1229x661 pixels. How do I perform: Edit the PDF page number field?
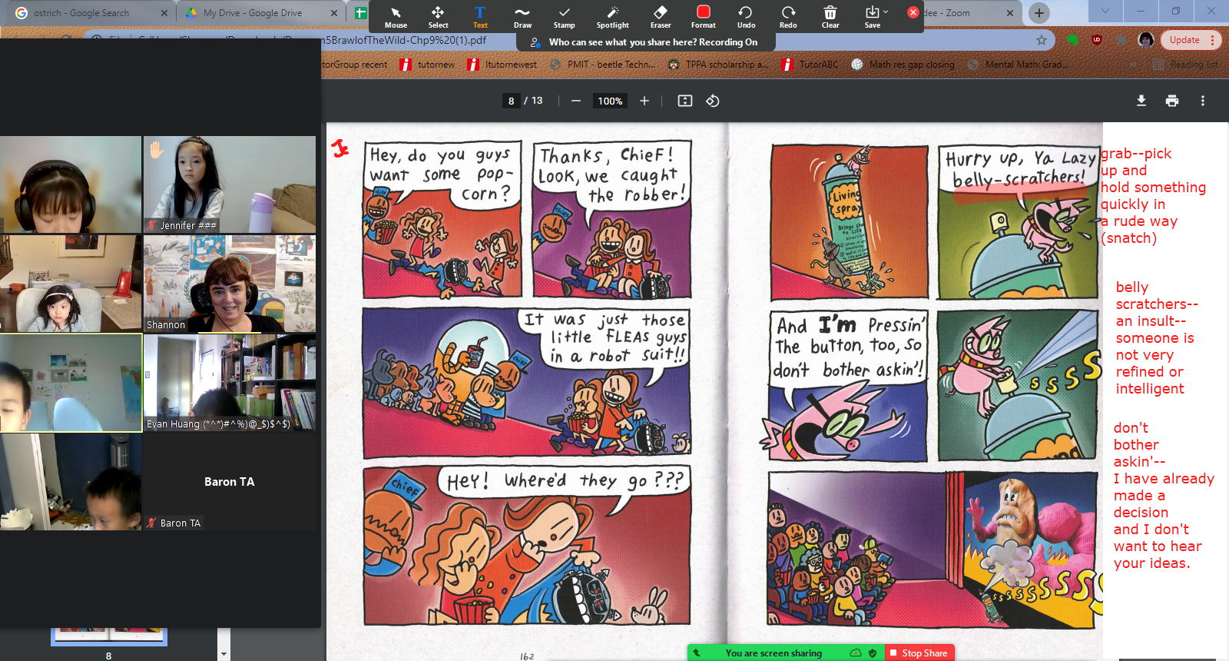tap(512, 101)
